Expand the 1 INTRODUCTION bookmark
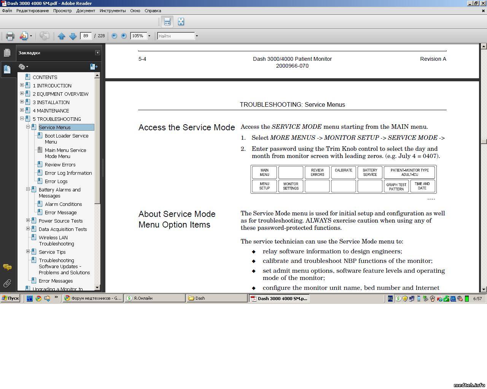Viewport: 487px width, 389px height. (22, 85)
